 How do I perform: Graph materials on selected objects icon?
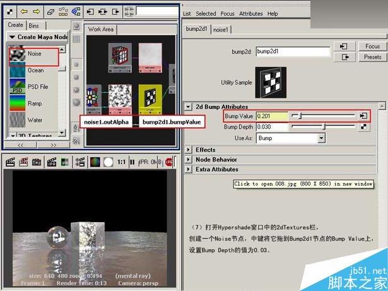(x=76, y=11)
